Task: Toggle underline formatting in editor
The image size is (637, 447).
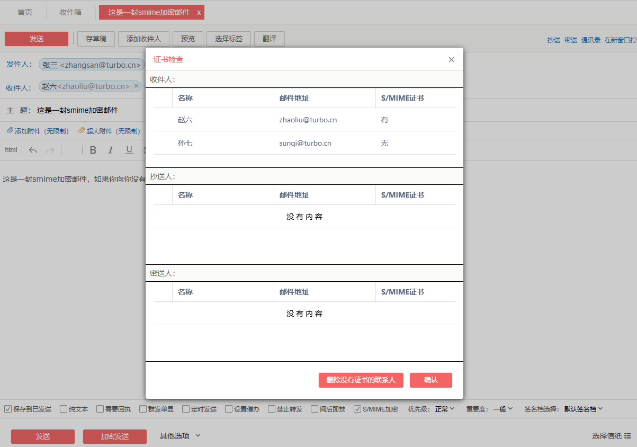Action: point(129,150)
